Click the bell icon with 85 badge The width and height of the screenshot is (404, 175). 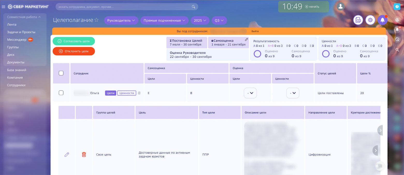[397, 29]
